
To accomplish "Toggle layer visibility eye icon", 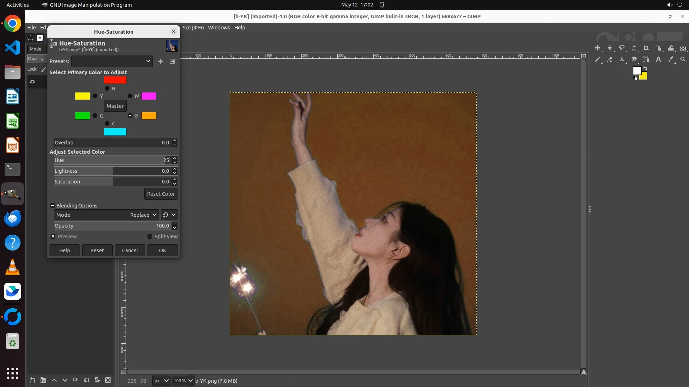I will click(32, 82).
